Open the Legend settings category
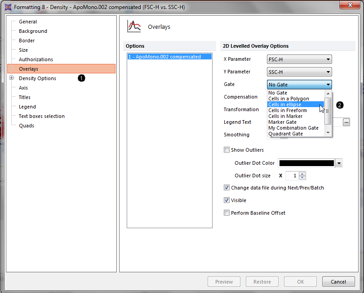Viewport: 364px width, 293px height. coord(27,107)
